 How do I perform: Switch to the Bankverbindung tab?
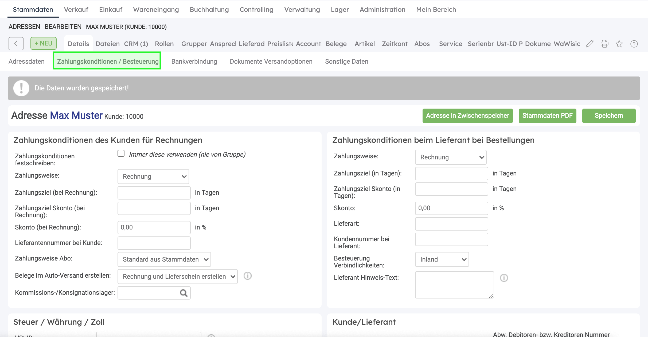(194, 62)
